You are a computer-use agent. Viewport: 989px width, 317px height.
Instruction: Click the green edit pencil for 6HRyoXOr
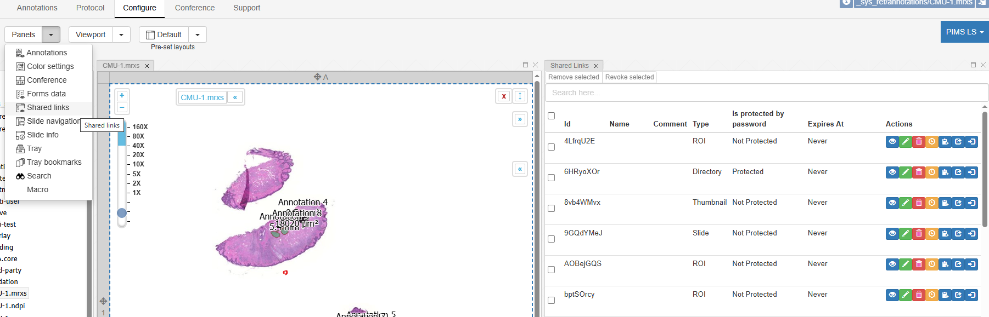pyautogui.click(x=906, y=172)
